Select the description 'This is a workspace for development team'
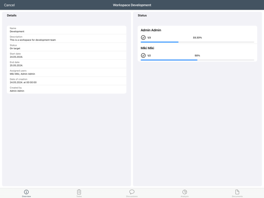Image resolution: width=264 pixels, height=198 pixels. (x=33, y=40)
